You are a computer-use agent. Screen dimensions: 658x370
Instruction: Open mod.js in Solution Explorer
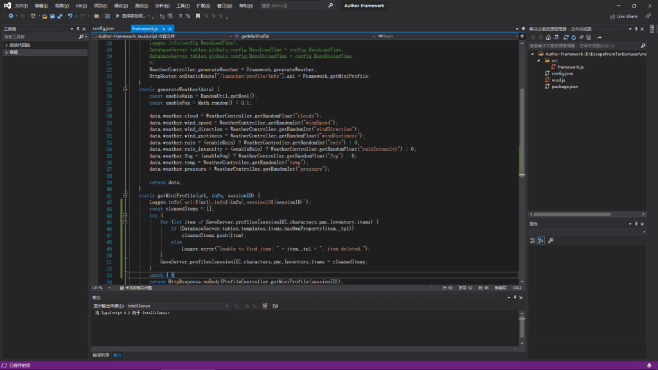coord(558,80)
